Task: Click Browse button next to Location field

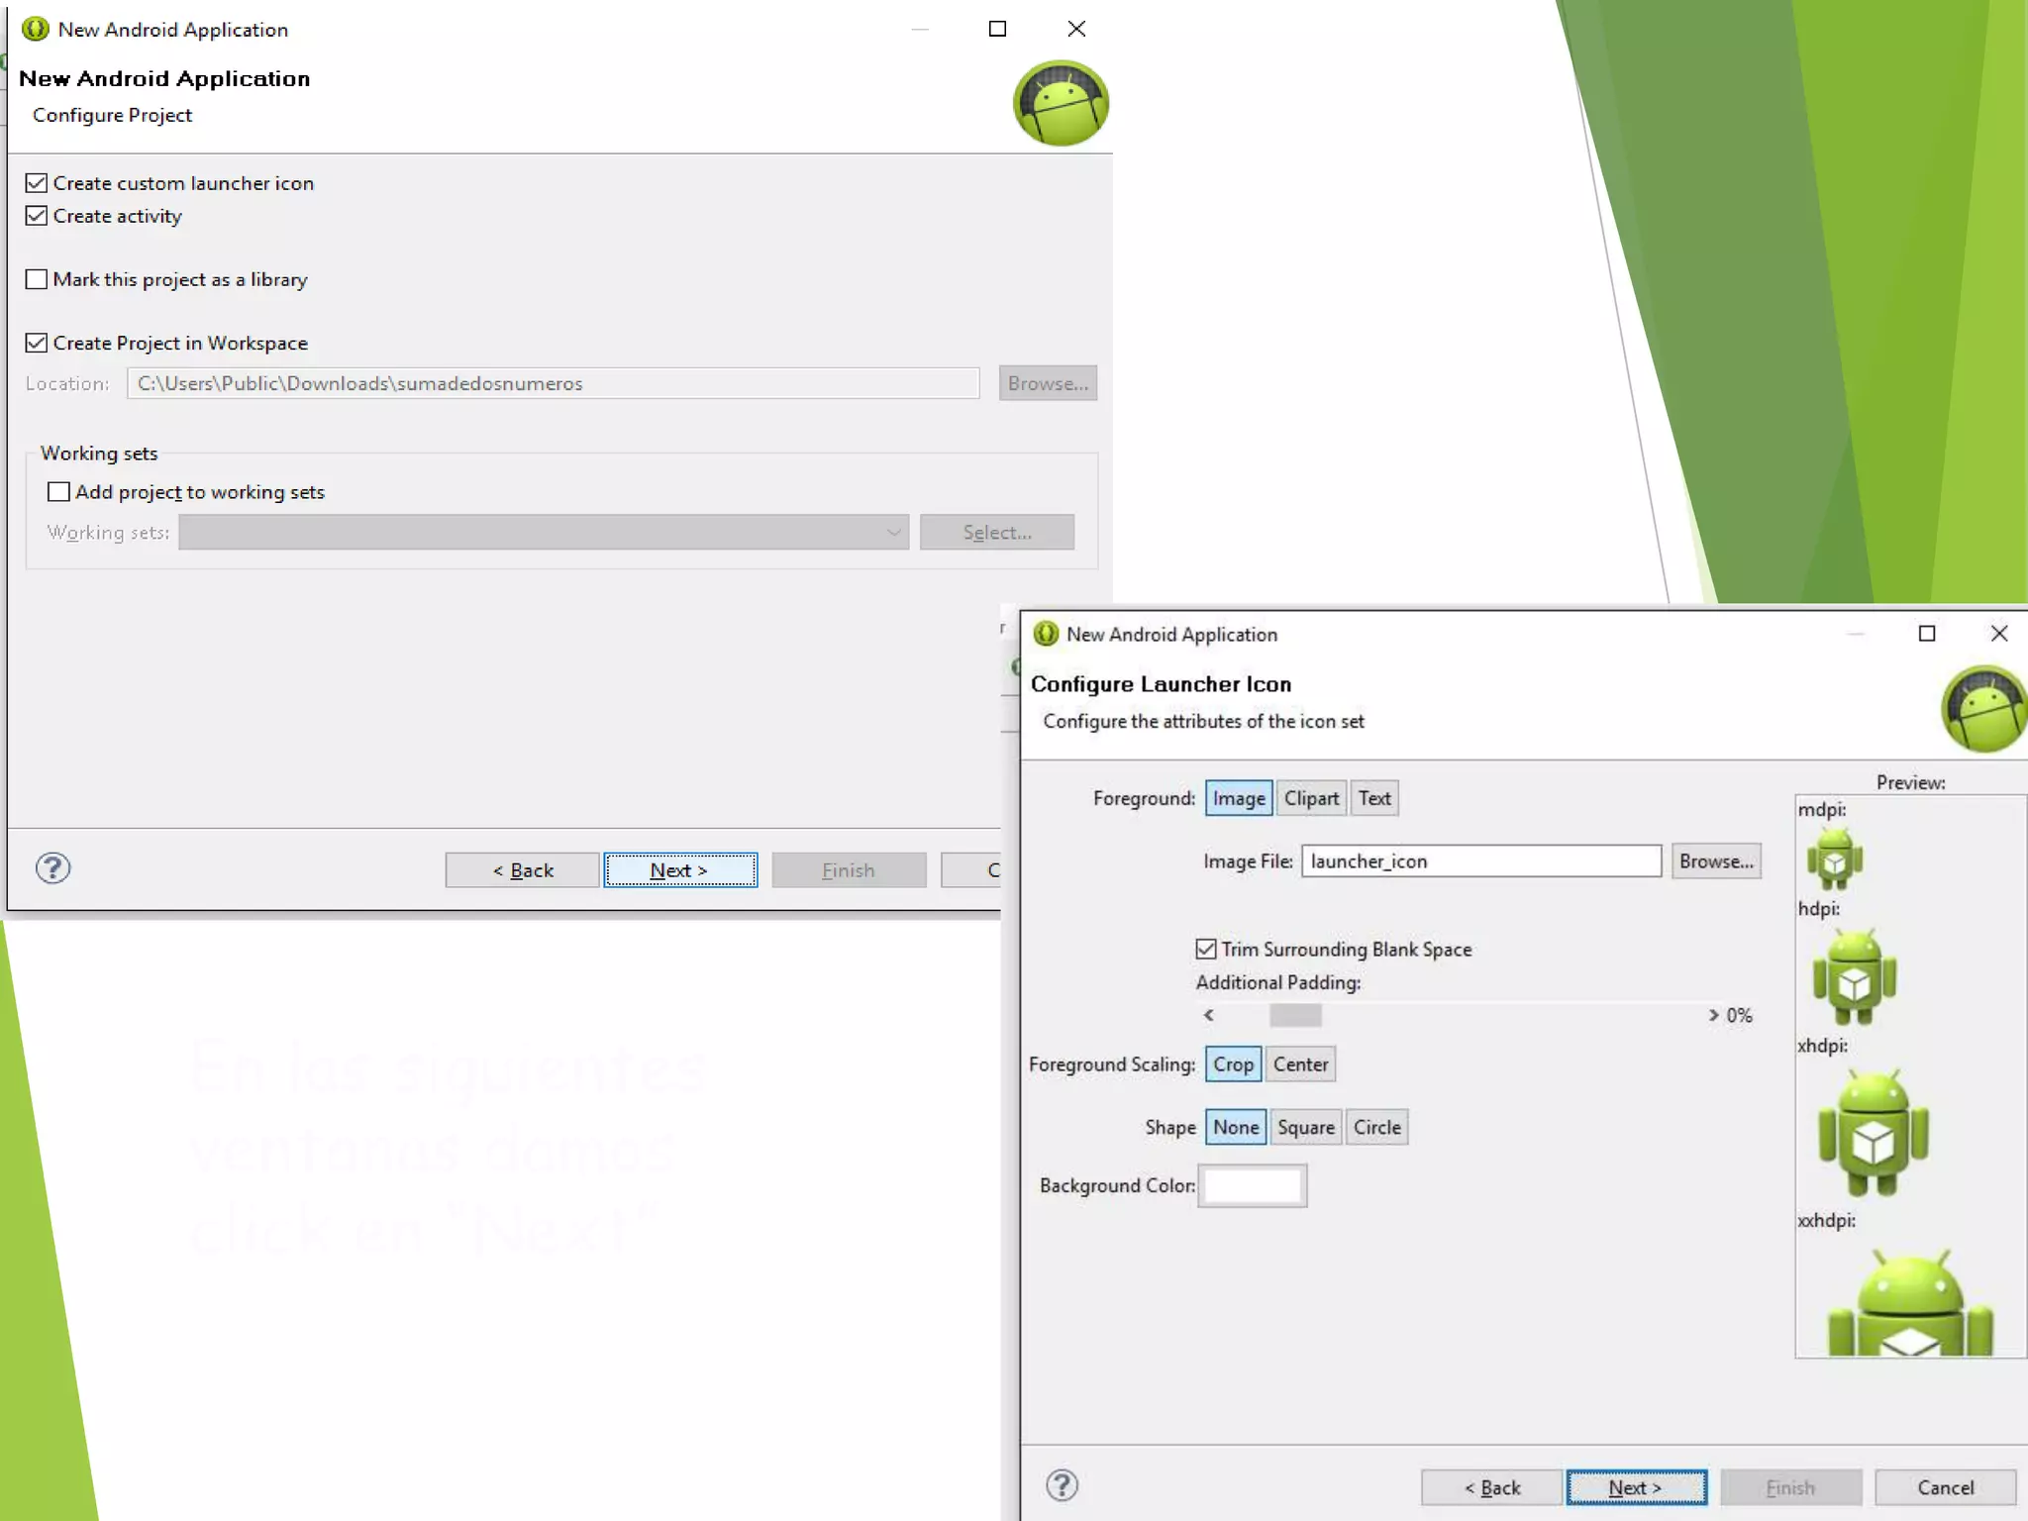Action: coord(1048,383)
